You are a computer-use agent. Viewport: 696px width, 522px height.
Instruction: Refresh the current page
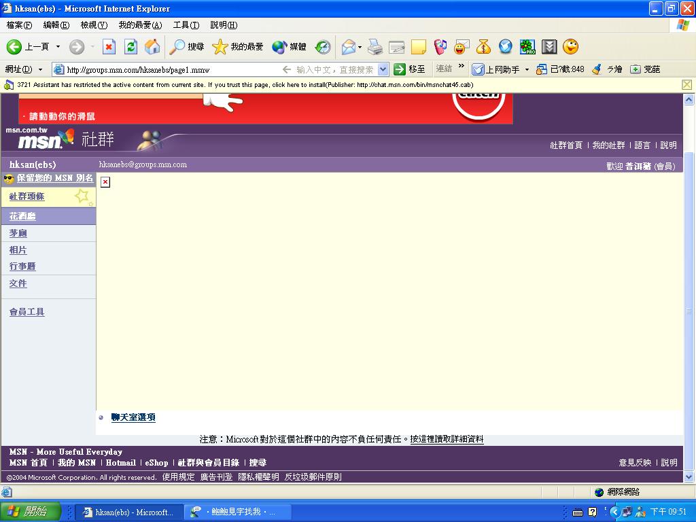click(130, 47)
